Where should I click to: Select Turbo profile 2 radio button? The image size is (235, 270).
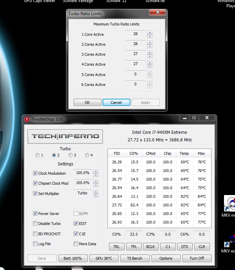point(54,155)
